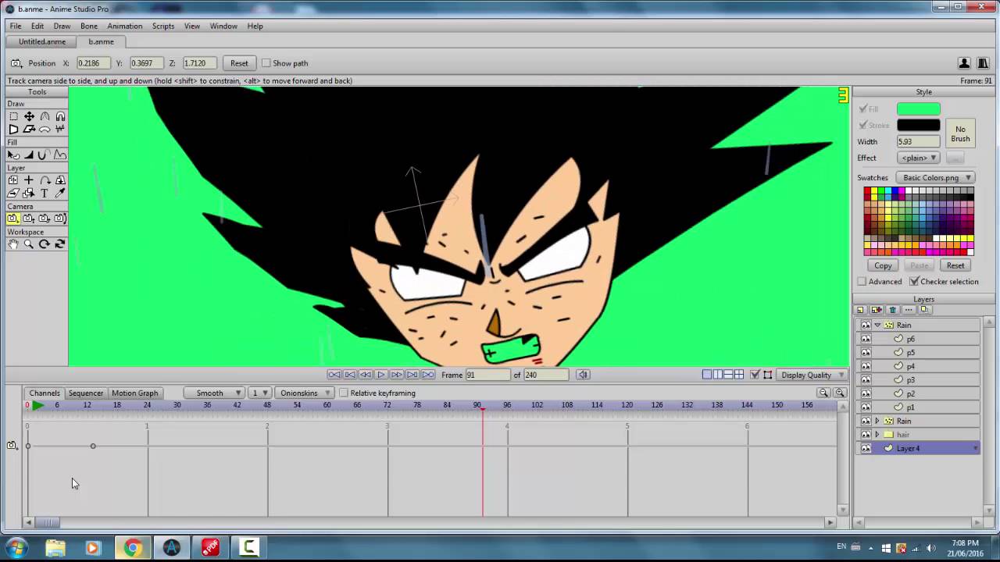Click the Duplicate Layer icon
The height and width of the screenshot is (562, 1000).
(x=877, y=310)
